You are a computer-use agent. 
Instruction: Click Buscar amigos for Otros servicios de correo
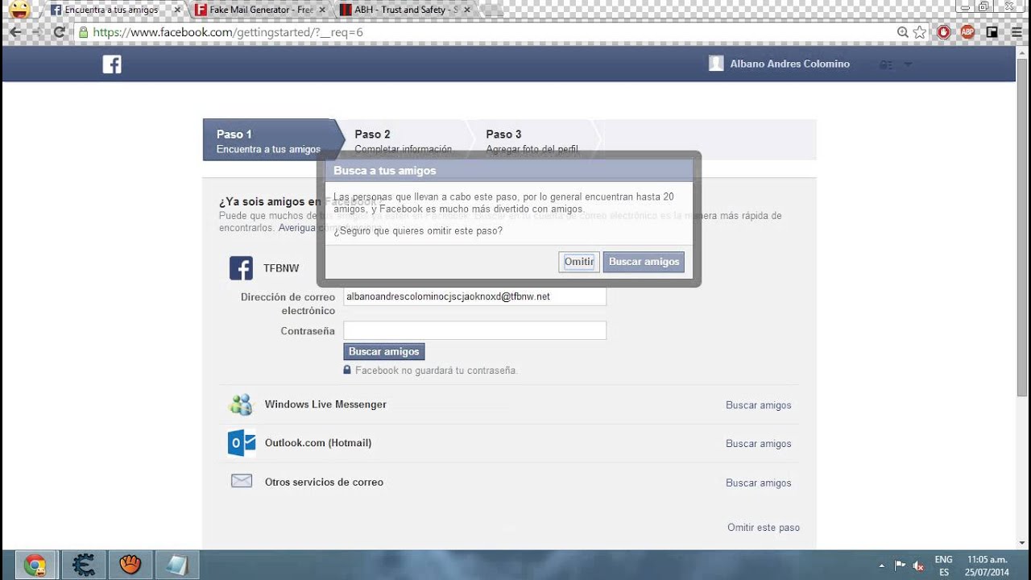point(759,483)
